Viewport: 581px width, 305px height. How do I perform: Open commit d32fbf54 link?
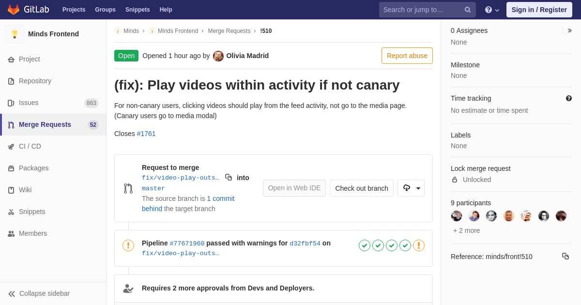tap(305, 244)
